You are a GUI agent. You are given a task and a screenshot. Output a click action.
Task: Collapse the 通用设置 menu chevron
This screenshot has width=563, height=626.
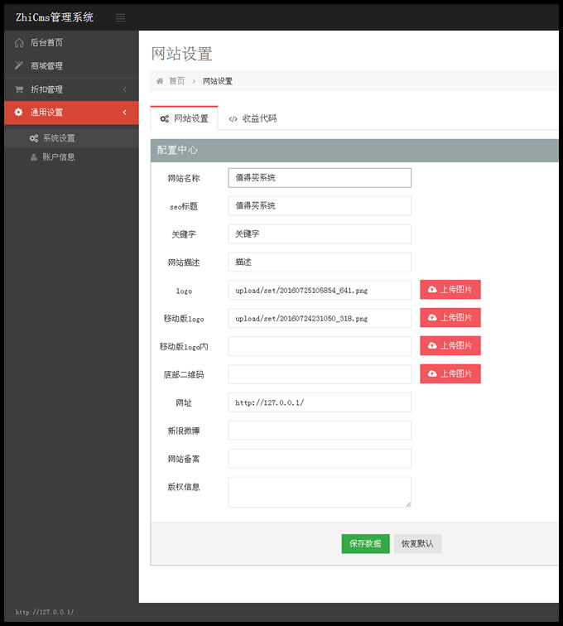pos(124,112)
